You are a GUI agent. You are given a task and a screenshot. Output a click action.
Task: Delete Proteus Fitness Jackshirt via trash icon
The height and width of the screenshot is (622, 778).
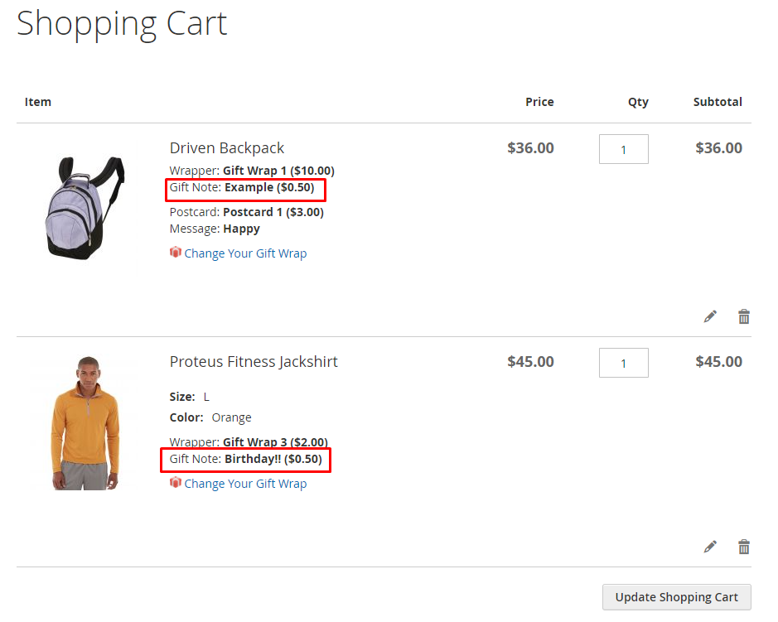tap(744, 547)
